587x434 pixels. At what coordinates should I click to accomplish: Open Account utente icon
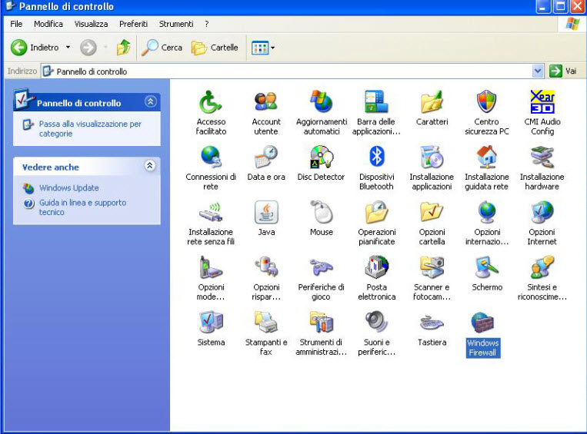click(x=266, y=103)
